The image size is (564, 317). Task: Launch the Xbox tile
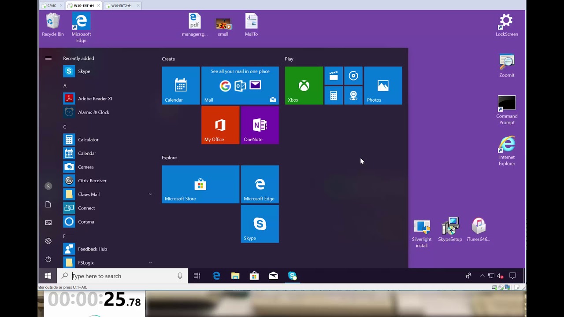pos(304,85)
